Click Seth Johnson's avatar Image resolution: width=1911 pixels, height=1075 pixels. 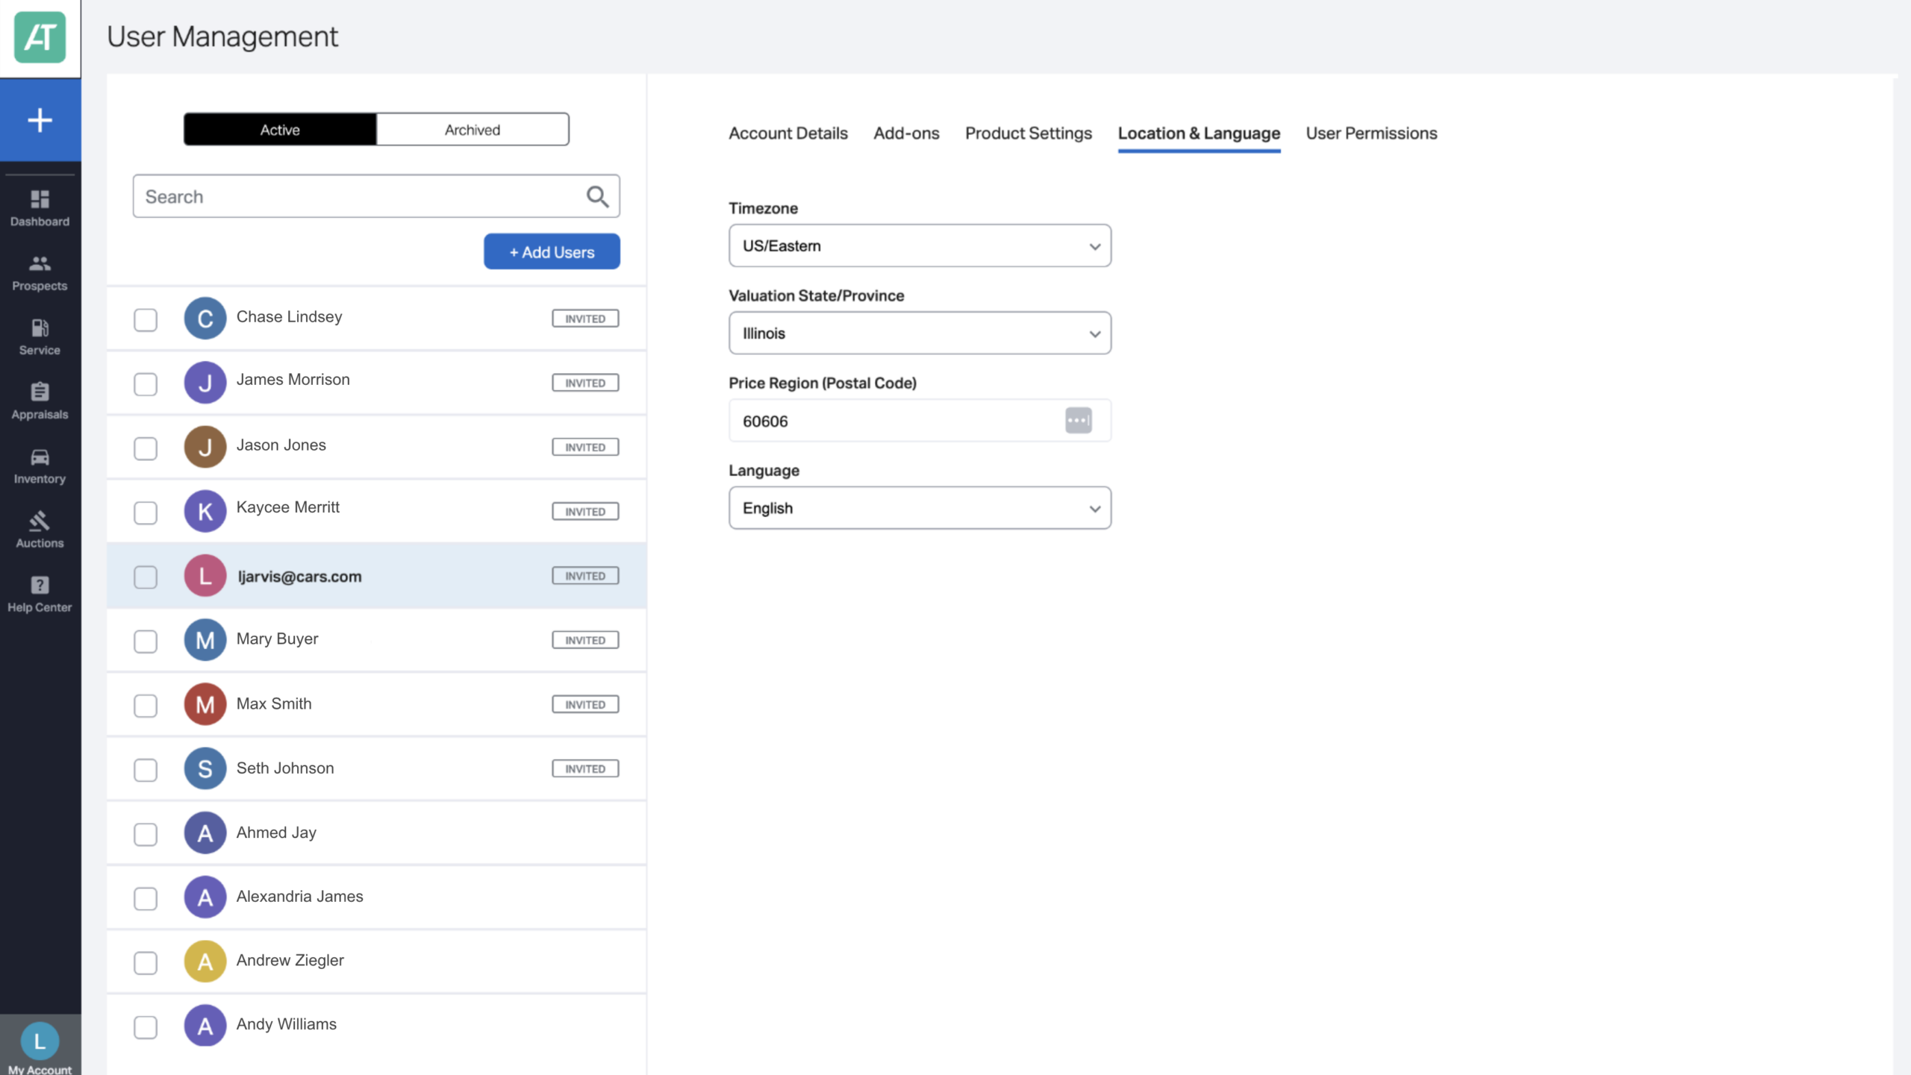coord(205,768)
